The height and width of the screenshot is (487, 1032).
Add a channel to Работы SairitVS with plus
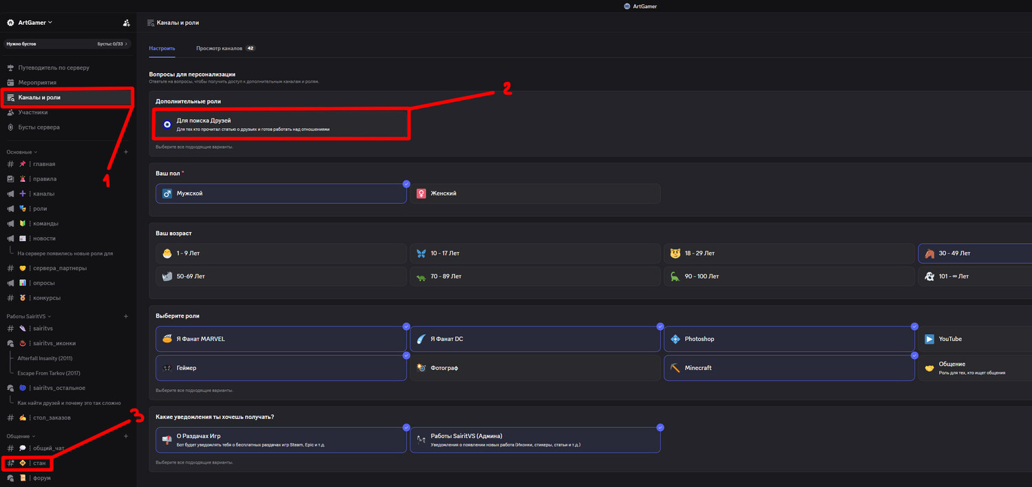(x=126, y=316)
